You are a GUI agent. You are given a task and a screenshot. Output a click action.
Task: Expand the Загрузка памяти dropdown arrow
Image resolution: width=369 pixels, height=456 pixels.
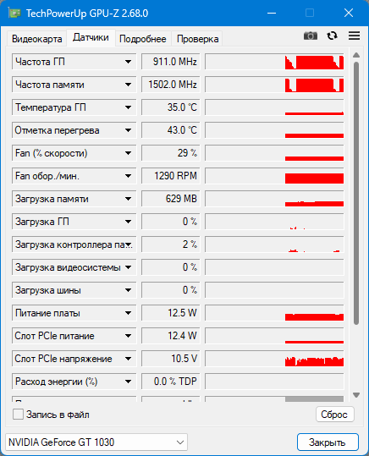(128, 199)
